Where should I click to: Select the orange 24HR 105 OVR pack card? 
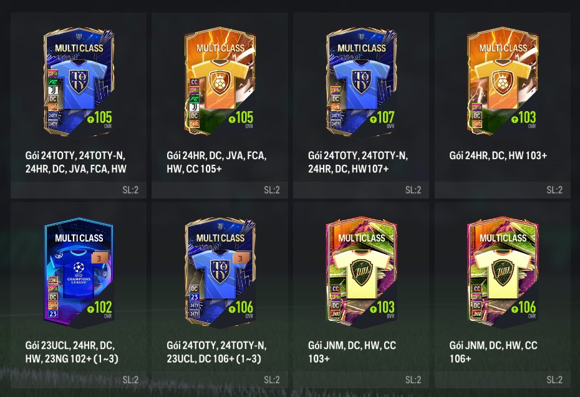[220, 82]
